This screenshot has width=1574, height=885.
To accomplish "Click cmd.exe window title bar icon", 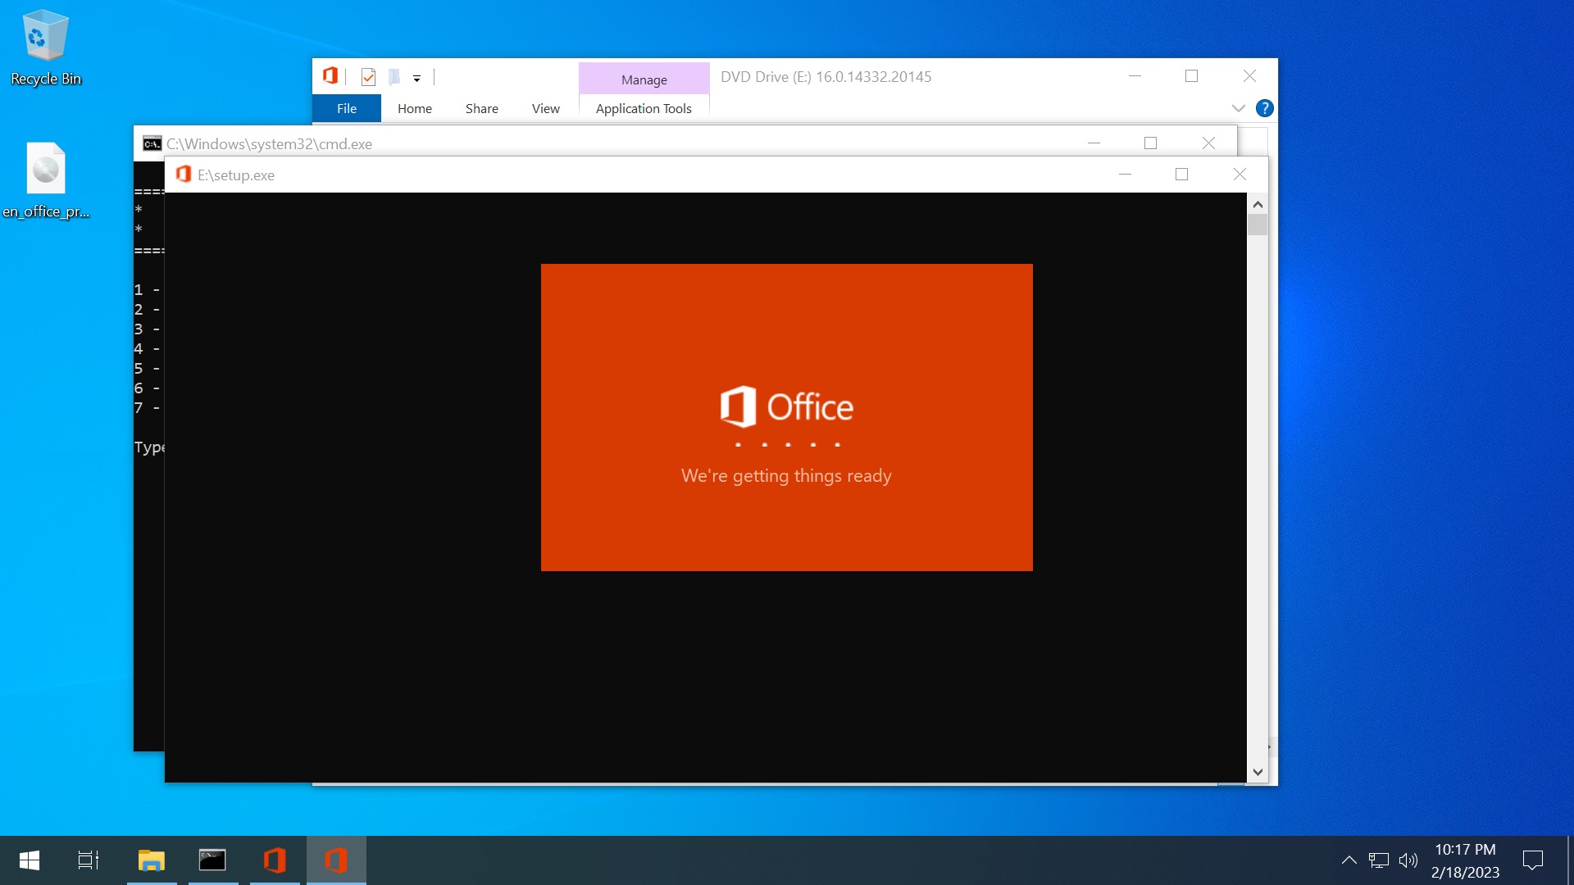I will (x=152, y=144).
